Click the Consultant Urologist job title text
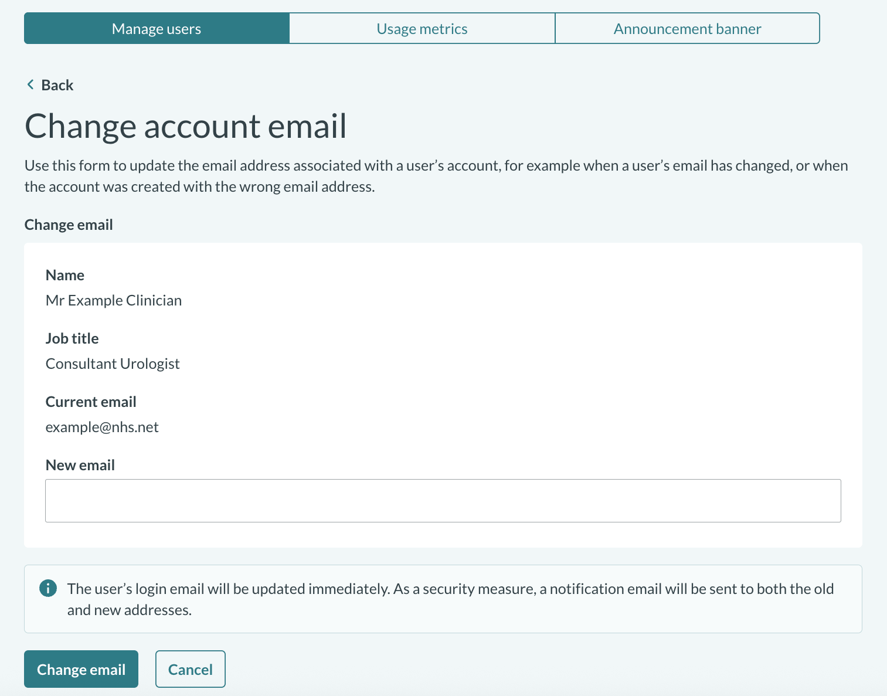 (x=112, y=363)
